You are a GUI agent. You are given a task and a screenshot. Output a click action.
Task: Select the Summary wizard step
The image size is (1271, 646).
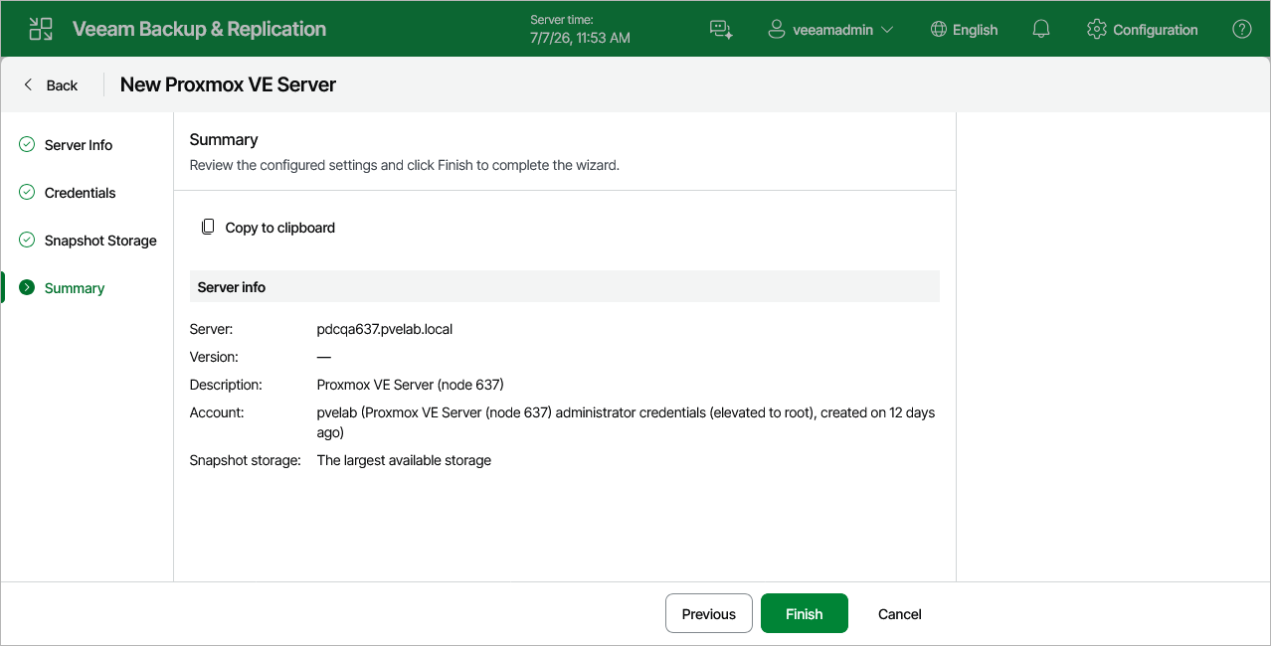pyautogui.click(x=75, y=288)
